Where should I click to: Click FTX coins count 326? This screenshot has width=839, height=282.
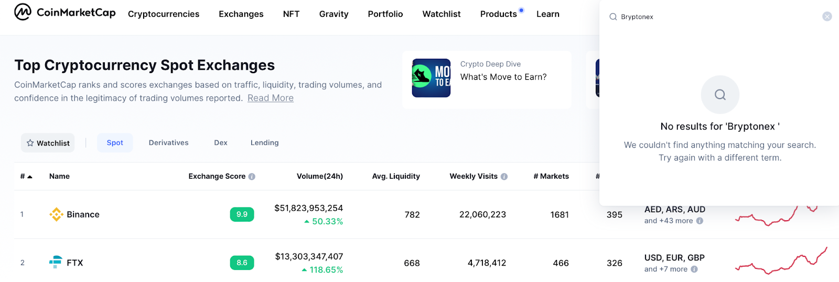point(614,263)
